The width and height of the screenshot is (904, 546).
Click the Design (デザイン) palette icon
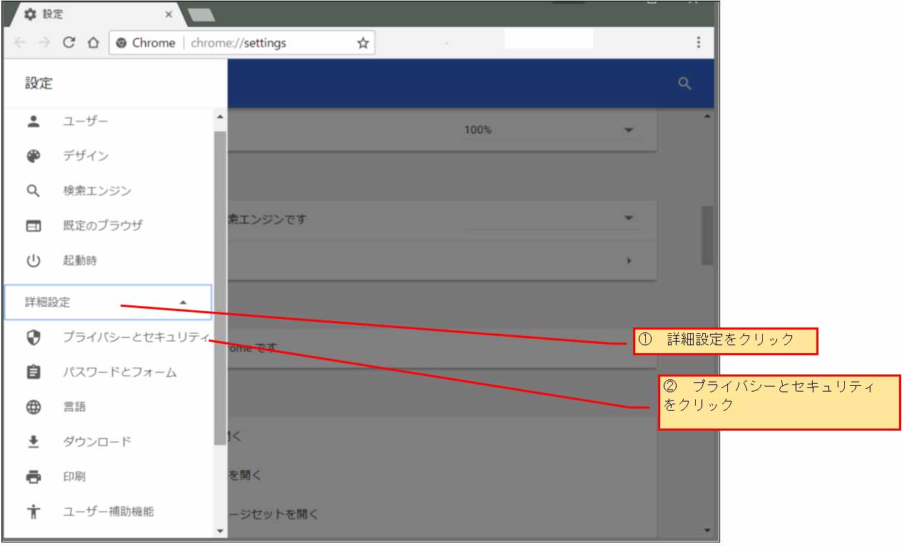(x=34, y=156)
